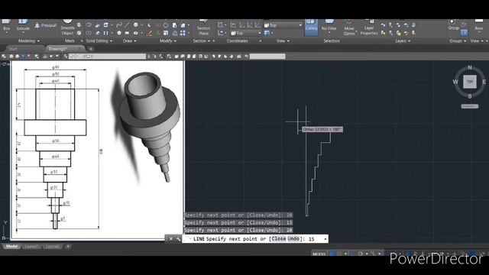Choose the Close option in command line
This screenshot has height=275, width=489.
[278, 239]
